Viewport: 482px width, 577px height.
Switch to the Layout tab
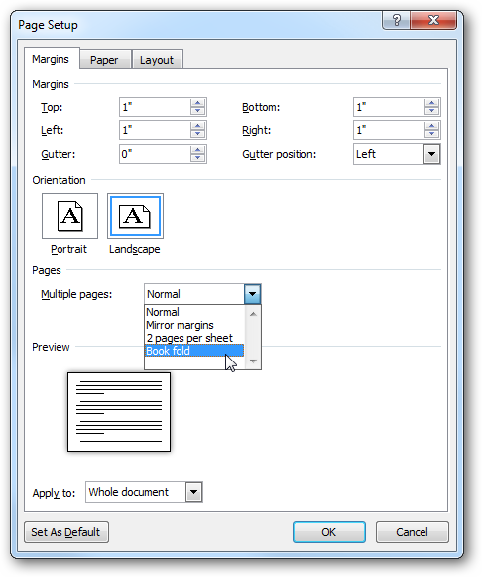(157, 60)
